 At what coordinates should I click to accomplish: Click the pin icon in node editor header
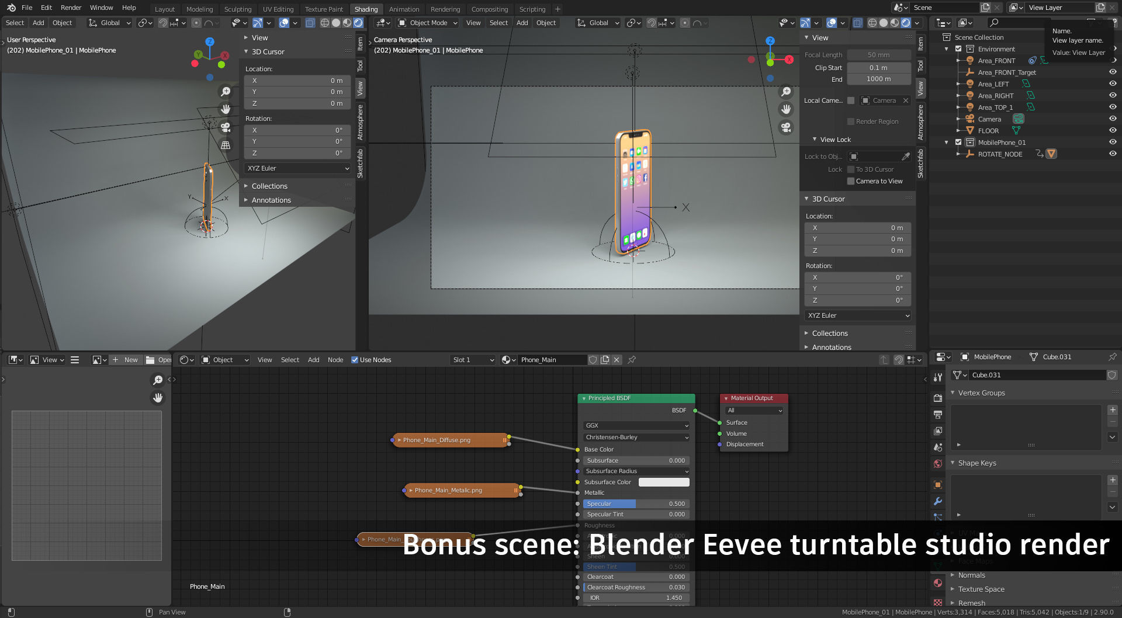click(632, 360)
